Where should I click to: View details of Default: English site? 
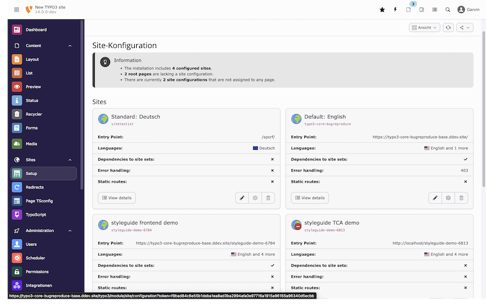tap(310, 198)
